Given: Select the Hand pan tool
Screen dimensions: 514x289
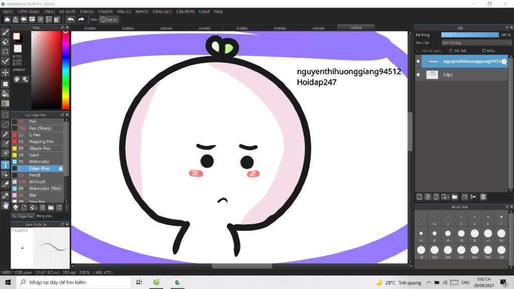Looking at the screenshot, I should [5, 205].
